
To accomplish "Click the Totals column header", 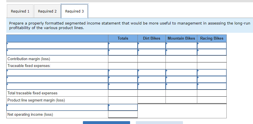I will (123, 38).
